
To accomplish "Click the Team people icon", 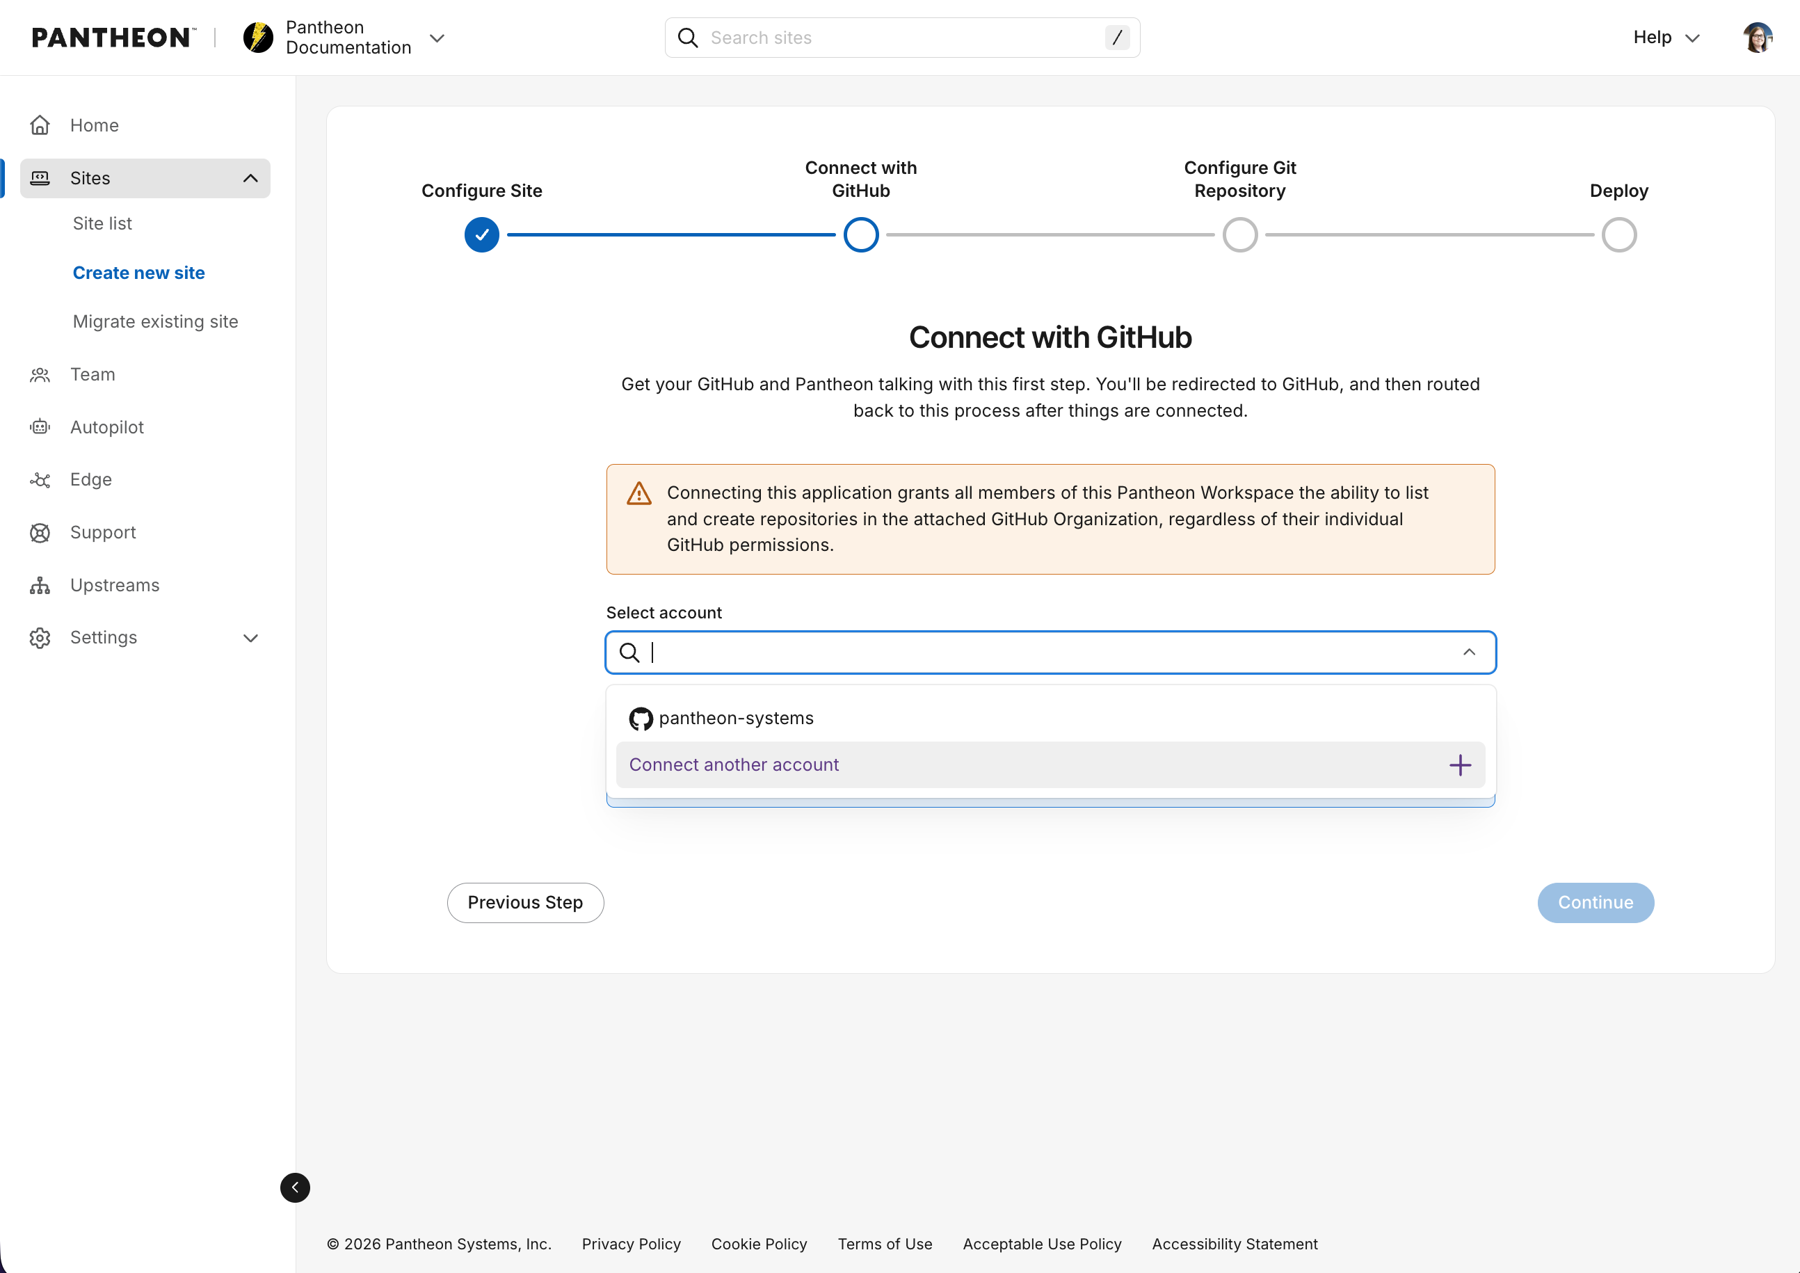I will [40, 375].
